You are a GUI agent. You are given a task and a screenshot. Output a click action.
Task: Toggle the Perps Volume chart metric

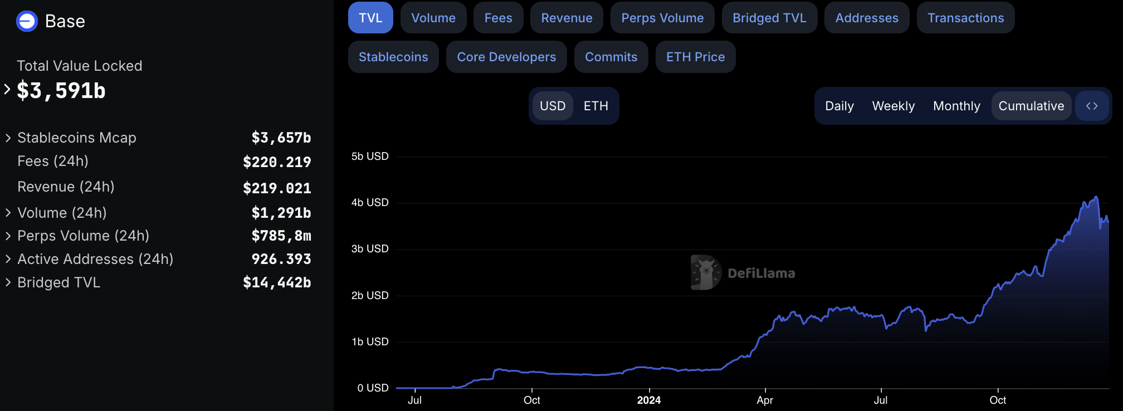(662, 18)
